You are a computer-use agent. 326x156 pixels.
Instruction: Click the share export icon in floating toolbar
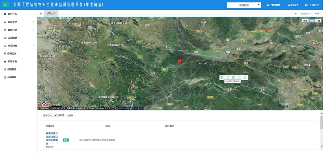coord(239,77)
